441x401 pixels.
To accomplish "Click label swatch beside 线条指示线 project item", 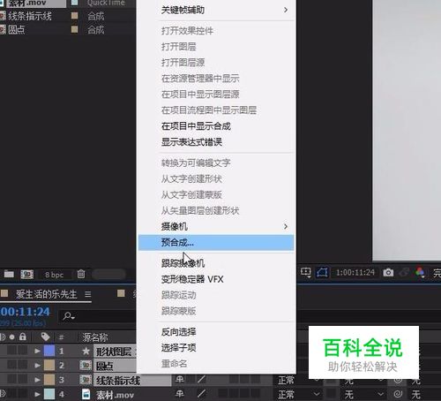I will click(75, 16).
